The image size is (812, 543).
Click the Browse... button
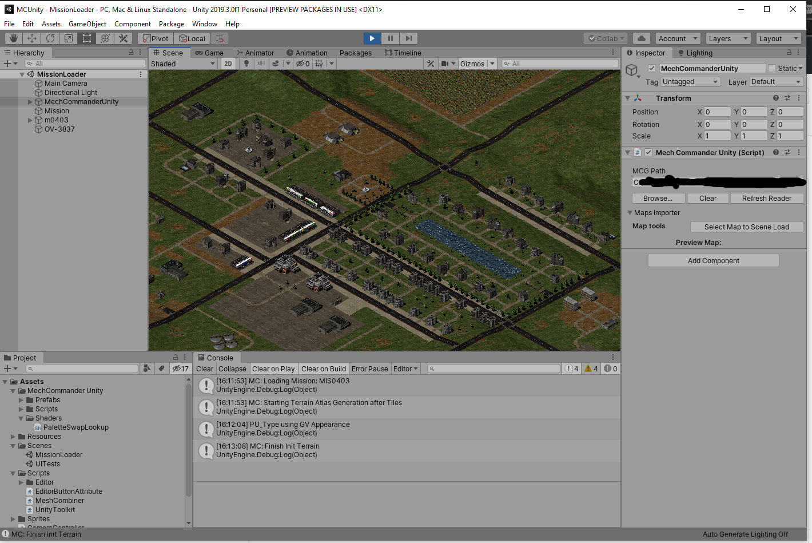[x=658, y=198]
